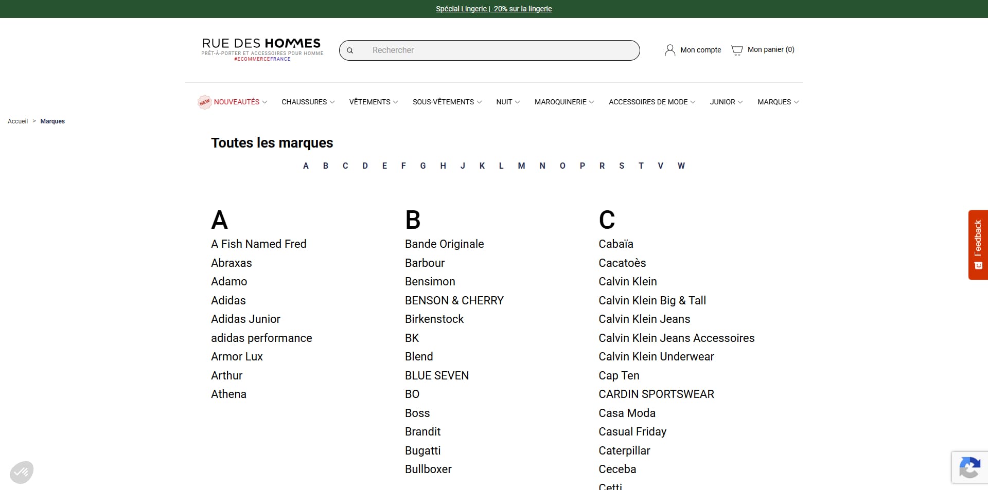Viewport: 988px width, 490px height.
Task: Open the Mon compte user icon
Action: pos(670,50)
